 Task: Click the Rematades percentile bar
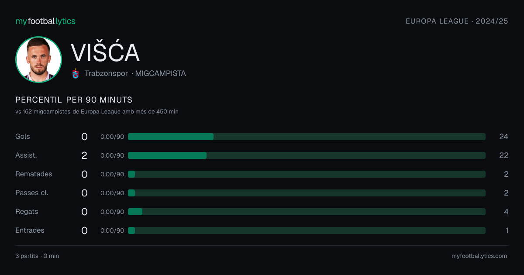tap(307, 174)
